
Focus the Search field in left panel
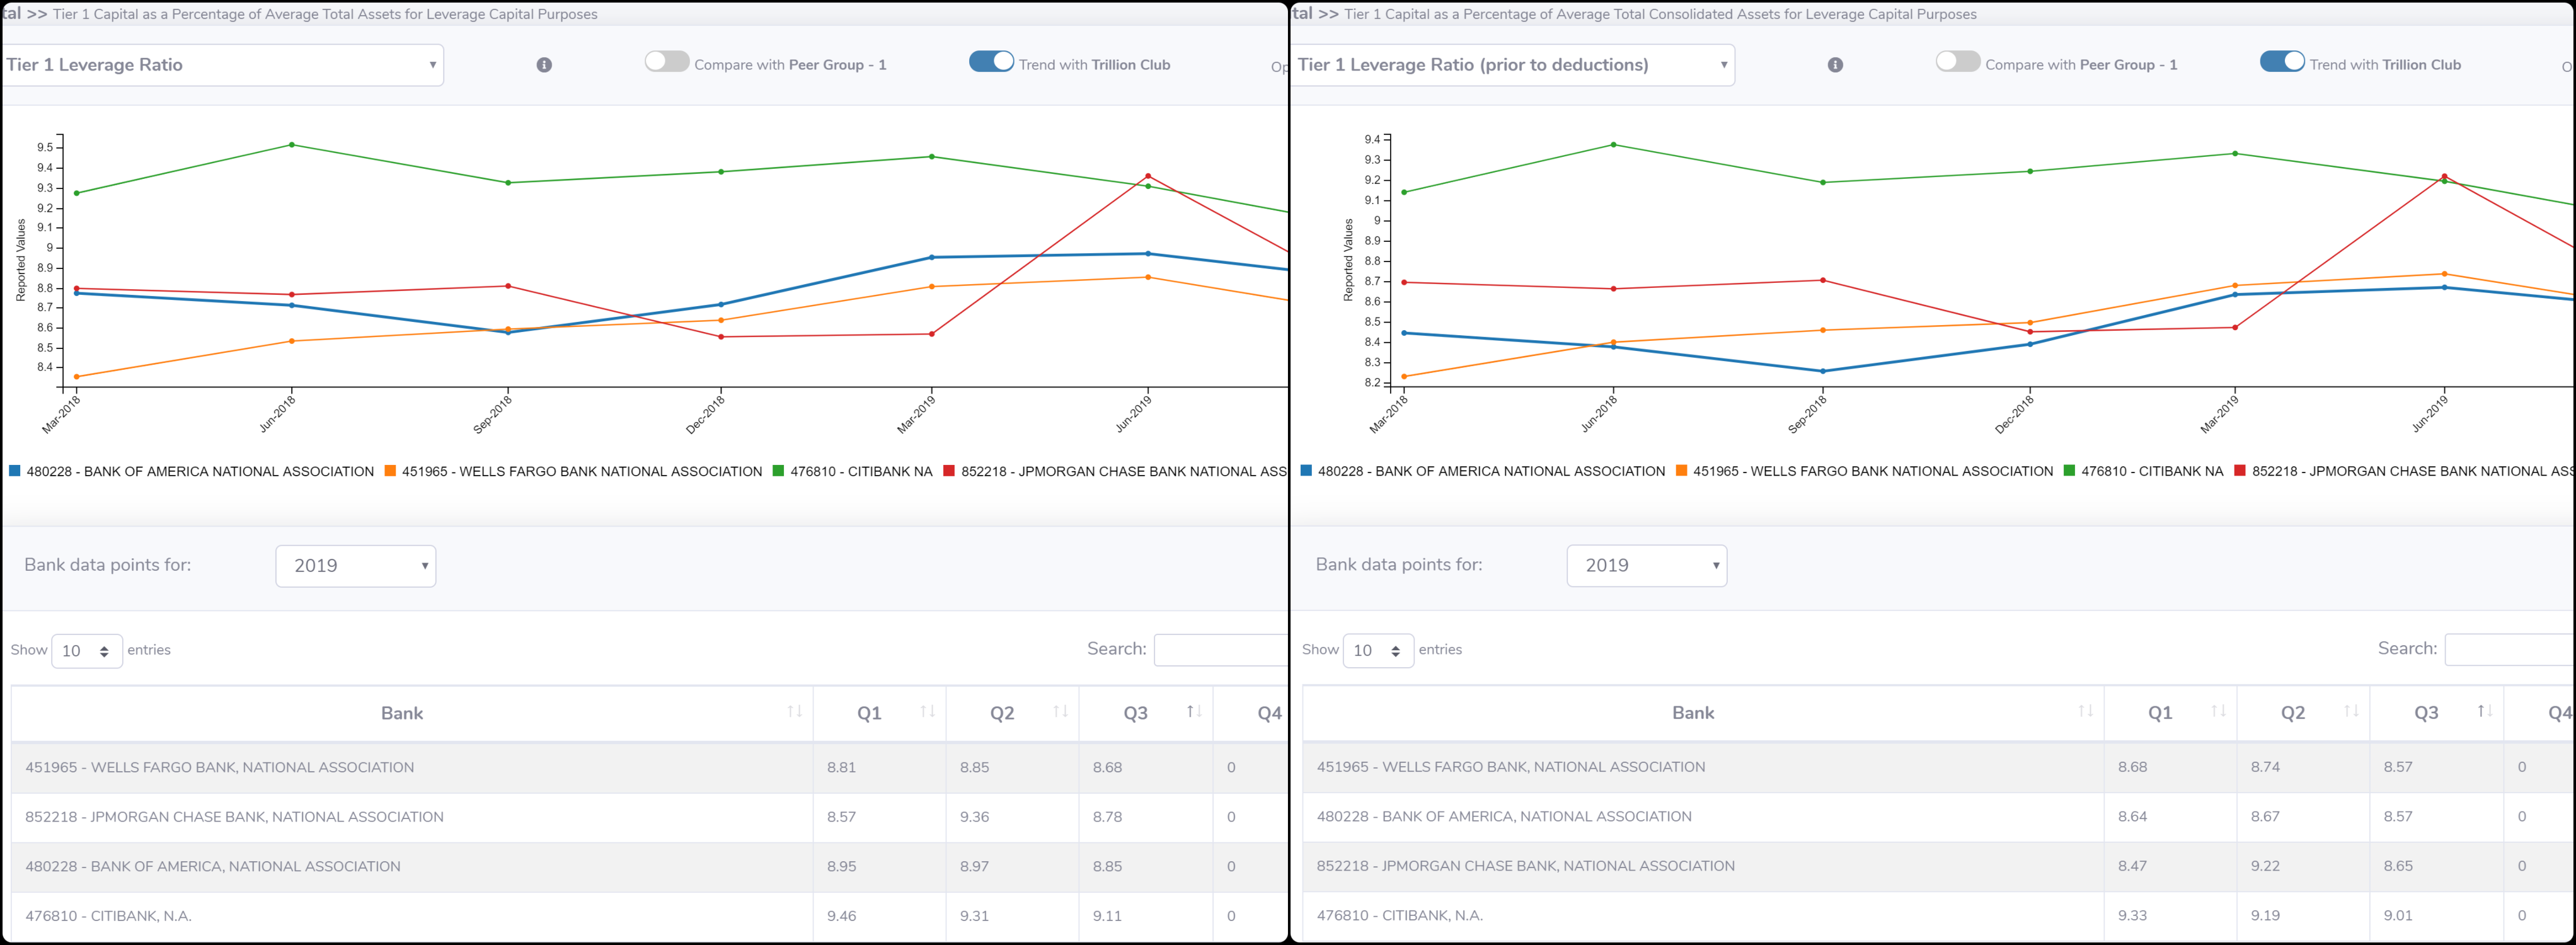coord(1221,650)
